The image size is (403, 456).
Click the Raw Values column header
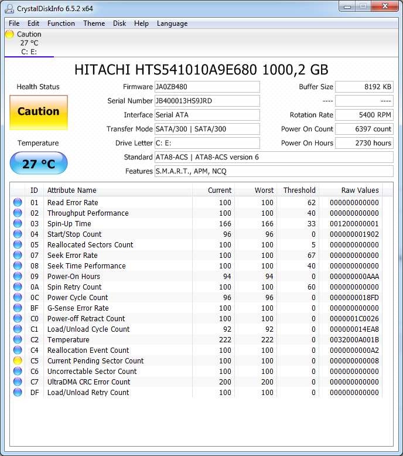pos(351,190)
